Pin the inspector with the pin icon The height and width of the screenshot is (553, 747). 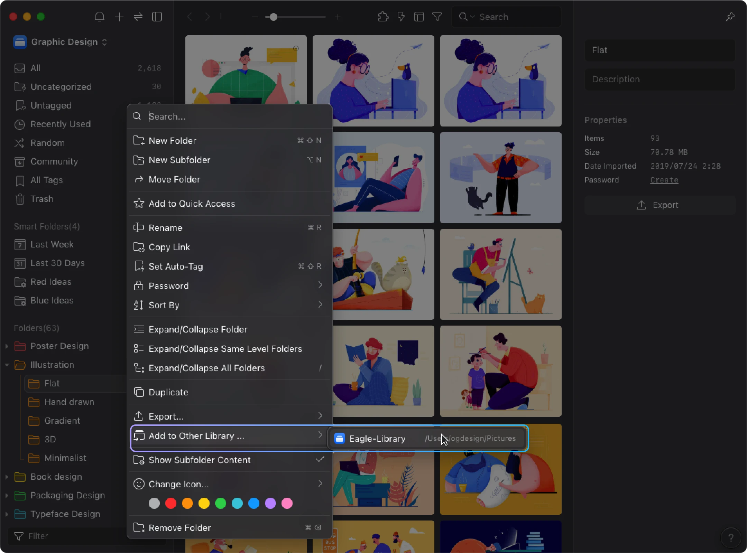click(730, 17)
